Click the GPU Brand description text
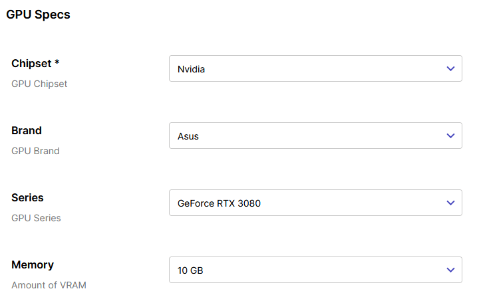Screen dimensions: 477x301 click(35, 151)
